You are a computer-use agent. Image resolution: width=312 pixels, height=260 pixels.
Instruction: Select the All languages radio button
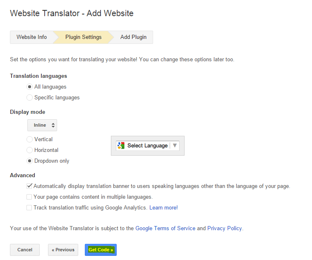(x=29, y=87)
